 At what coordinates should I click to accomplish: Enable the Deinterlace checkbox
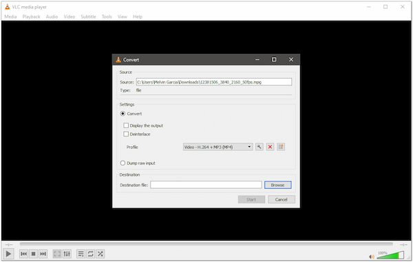(x=126, y=134)
